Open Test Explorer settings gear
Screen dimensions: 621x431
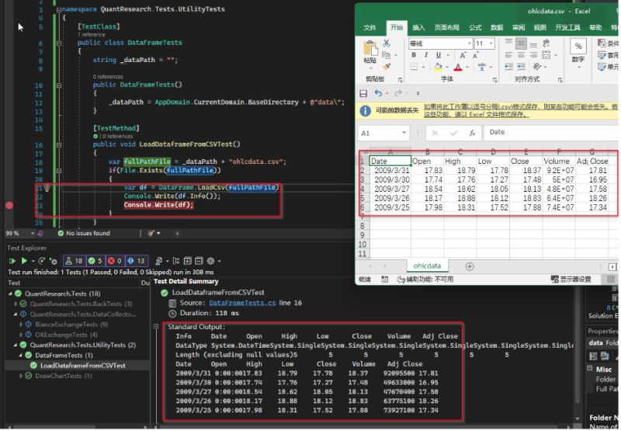[210, 261]
